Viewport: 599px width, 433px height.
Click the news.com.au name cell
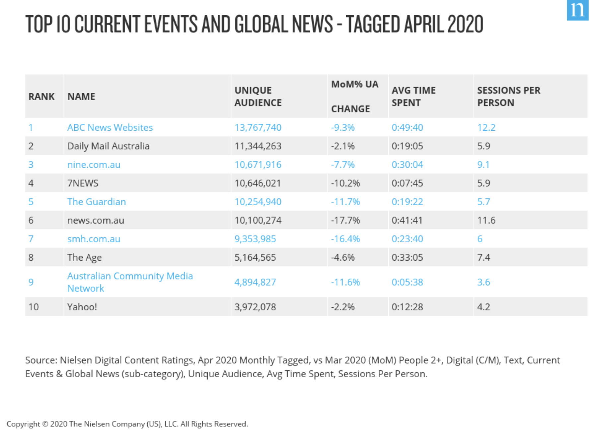[96, 220]
